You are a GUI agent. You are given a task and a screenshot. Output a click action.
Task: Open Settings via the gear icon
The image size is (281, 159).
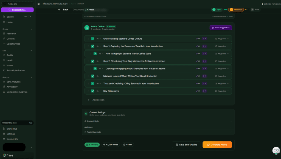coord(4,134)
